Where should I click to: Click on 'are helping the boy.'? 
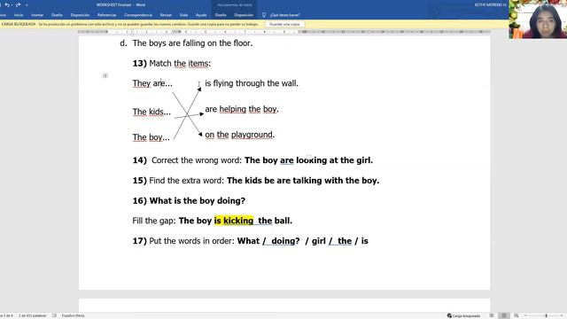242,109
